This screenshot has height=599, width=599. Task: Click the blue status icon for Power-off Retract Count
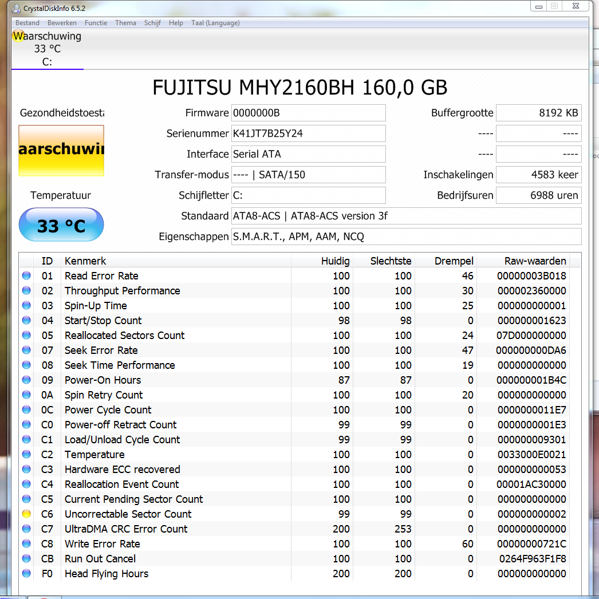26,424
